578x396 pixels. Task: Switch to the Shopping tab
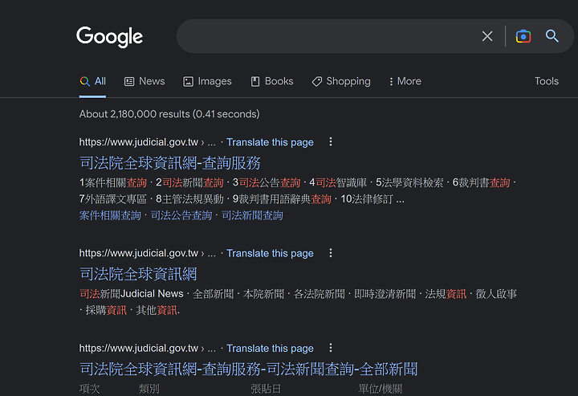[341, 81]
